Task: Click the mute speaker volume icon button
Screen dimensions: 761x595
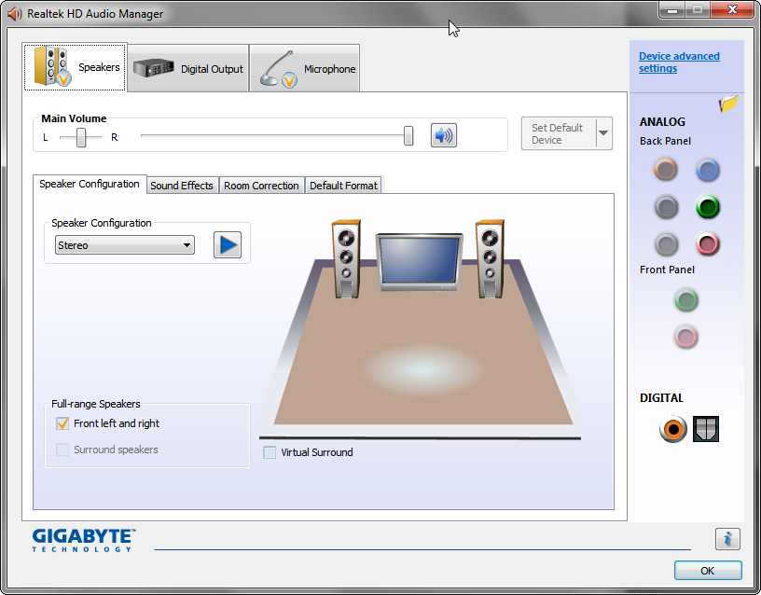Action: point(444,135)
